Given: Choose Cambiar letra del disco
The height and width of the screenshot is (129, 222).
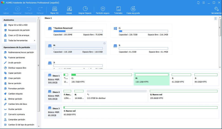Looking at the screenshot, I should (x=18, y=104).
